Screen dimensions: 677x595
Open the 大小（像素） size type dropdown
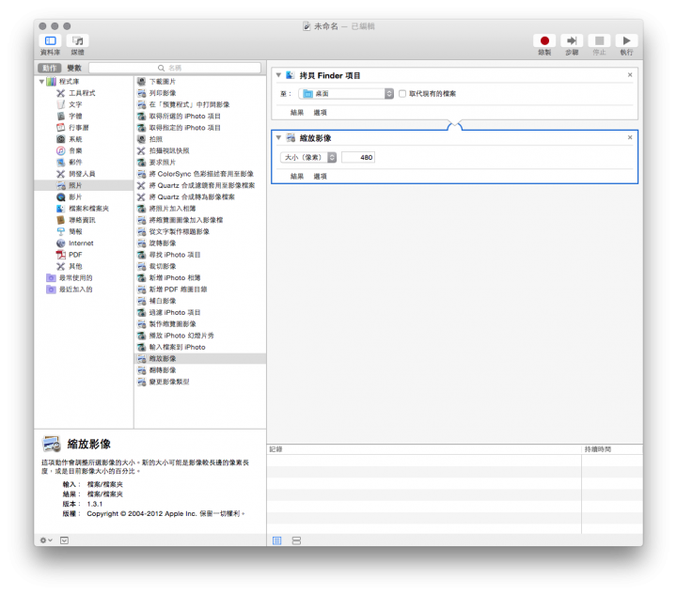point(308,157)
